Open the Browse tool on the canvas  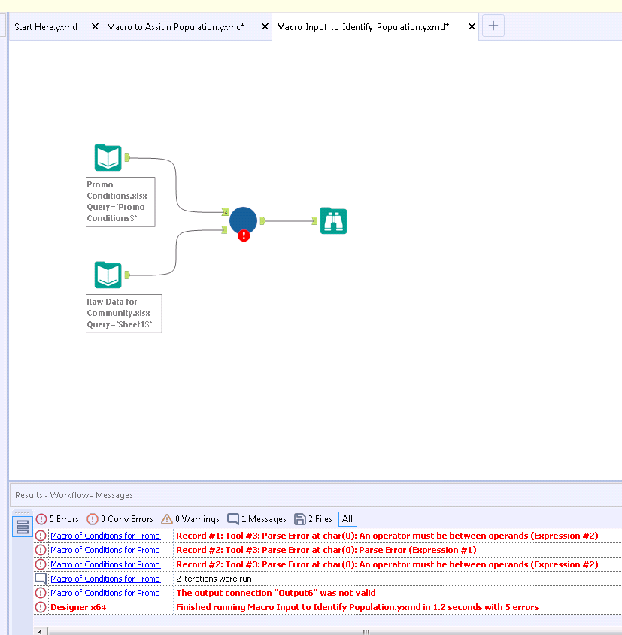pos(333,220)
